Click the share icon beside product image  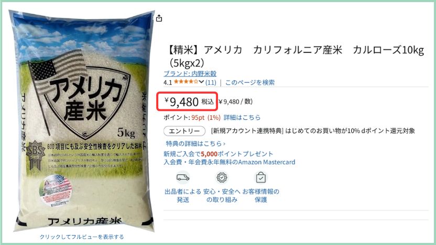tap(159, 18)
